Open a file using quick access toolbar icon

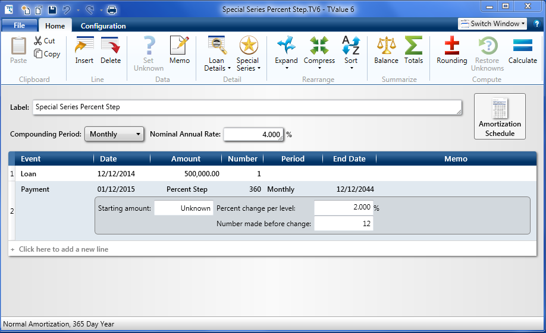39,9
